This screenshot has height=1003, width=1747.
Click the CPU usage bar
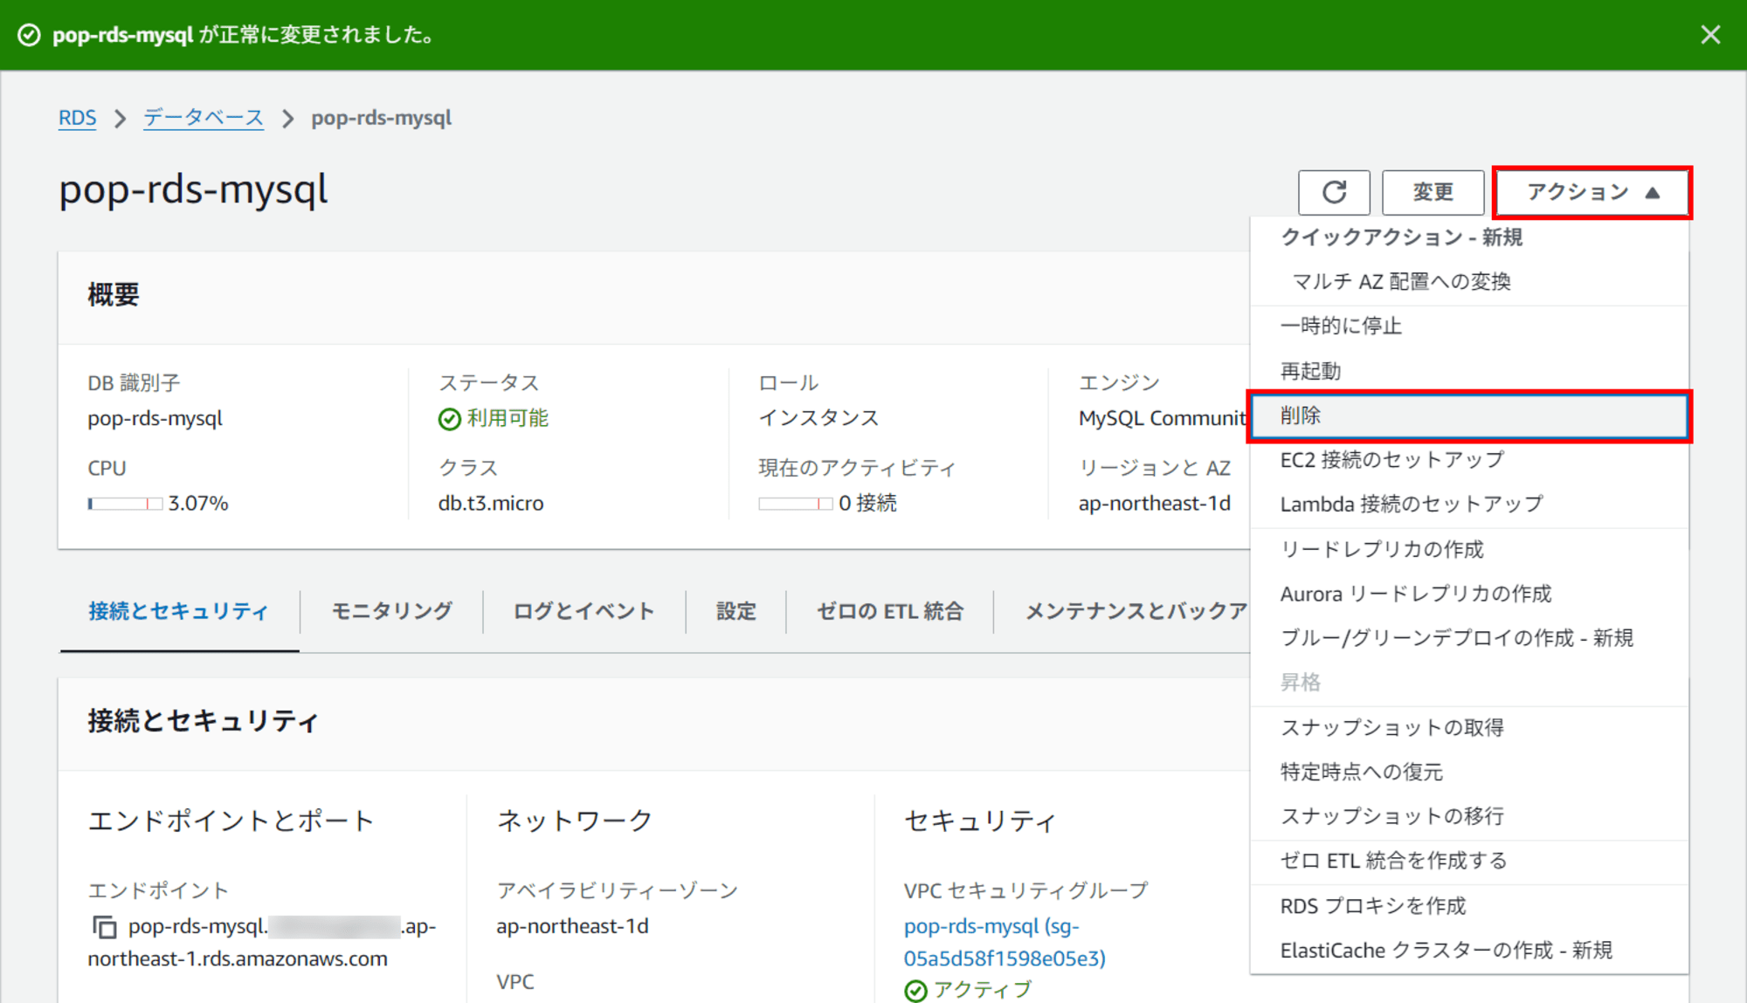pyautogui.click(x=125, y=504)
